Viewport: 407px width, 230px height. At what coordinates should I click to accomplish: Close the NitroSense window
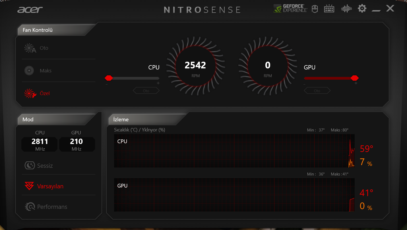(x=390, y=8)
